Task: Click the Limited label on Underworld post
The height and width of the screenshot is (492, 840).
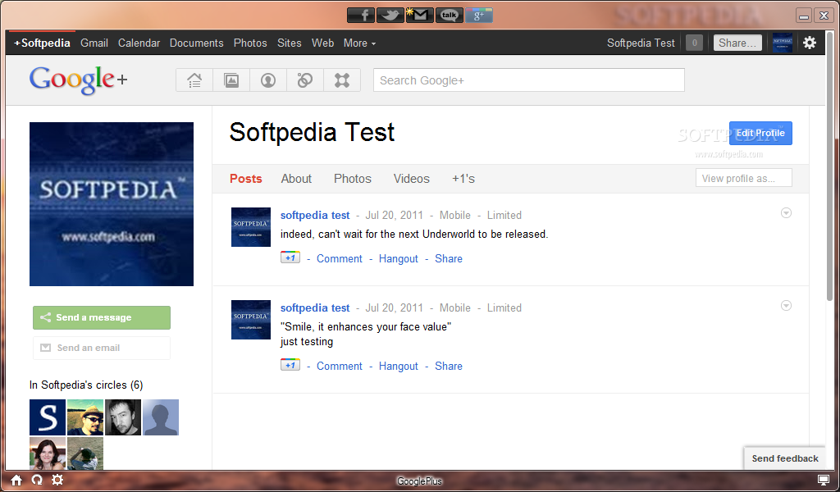Action: pos(504,215)
